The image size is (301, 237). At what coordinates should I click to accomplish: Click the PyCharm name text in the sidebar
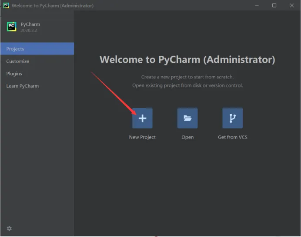click(30, 24)
